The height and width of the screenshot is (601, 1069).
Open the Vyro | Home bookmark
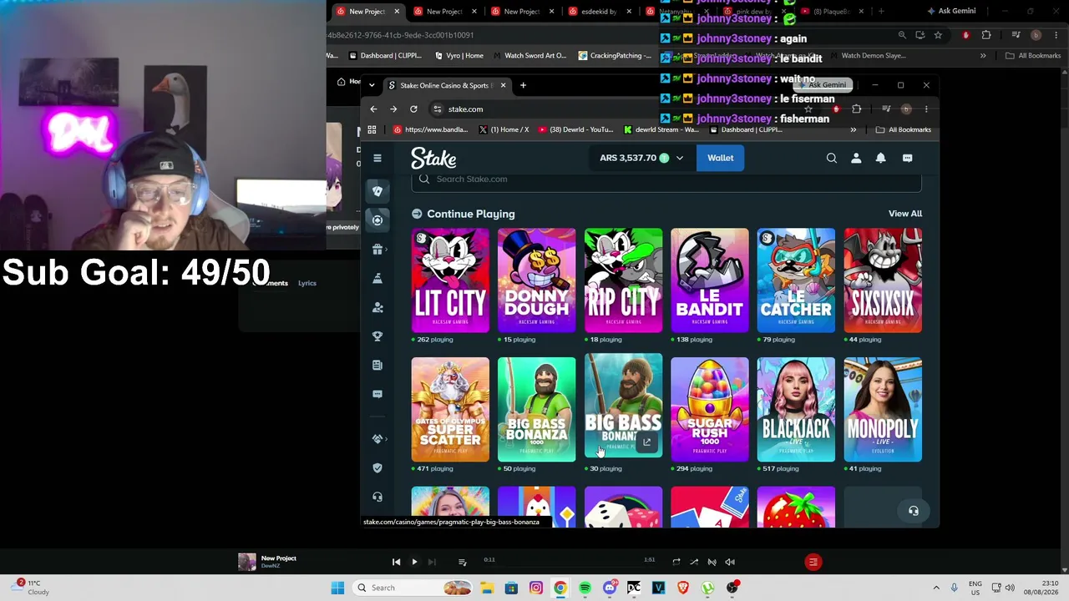tap(459, 56)
